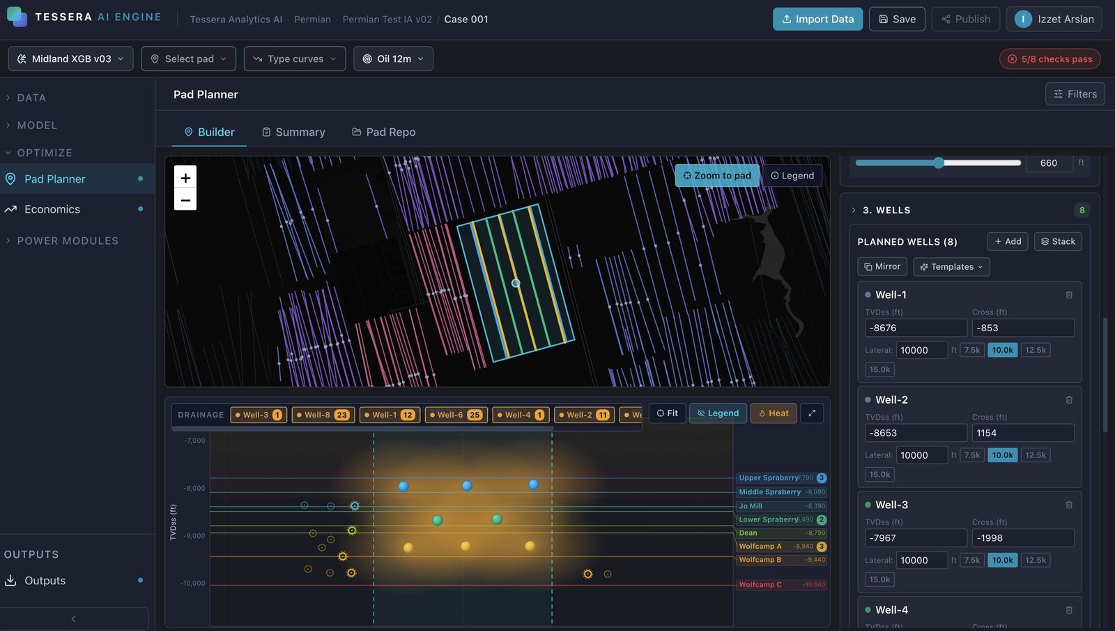
Task: Click the spacing slider handle
Action: 939,162
